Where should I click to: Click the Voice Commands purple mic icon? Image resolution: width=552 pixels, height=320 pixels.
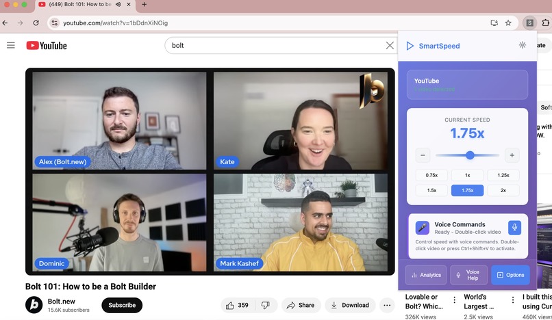pyautogui.click(x=422, y=228)
